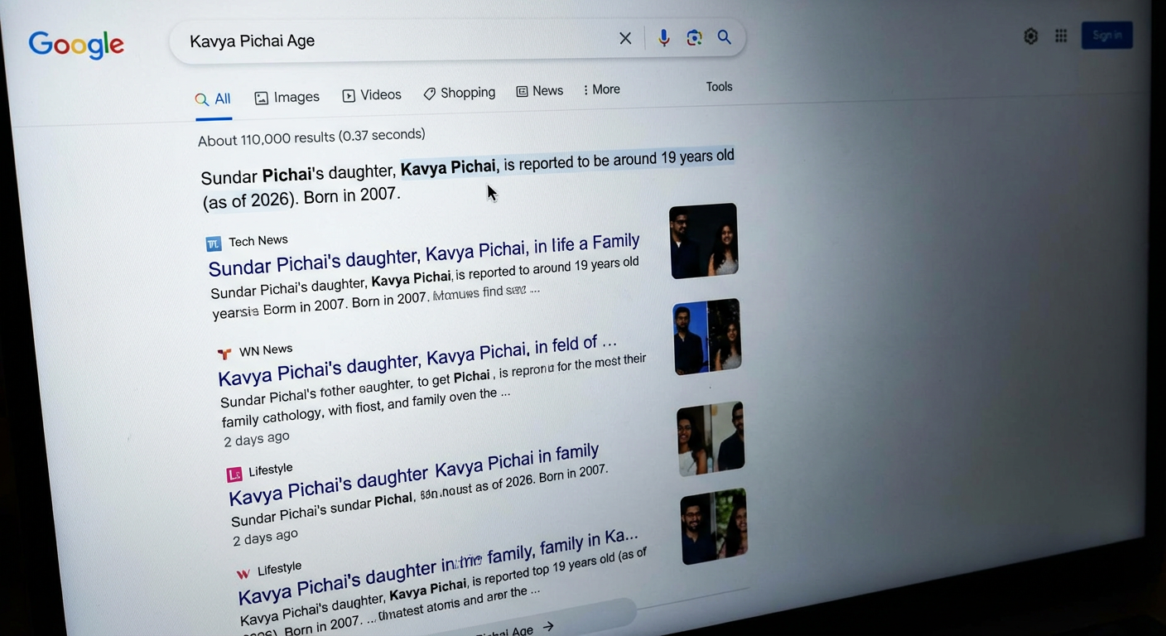Screen dimensions: 1166x636
Task: Click the WN News site favicon
Action: click(x=224, y=354)
